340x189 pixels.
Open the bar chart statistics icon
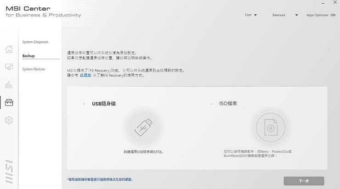(x=9, y=84)
